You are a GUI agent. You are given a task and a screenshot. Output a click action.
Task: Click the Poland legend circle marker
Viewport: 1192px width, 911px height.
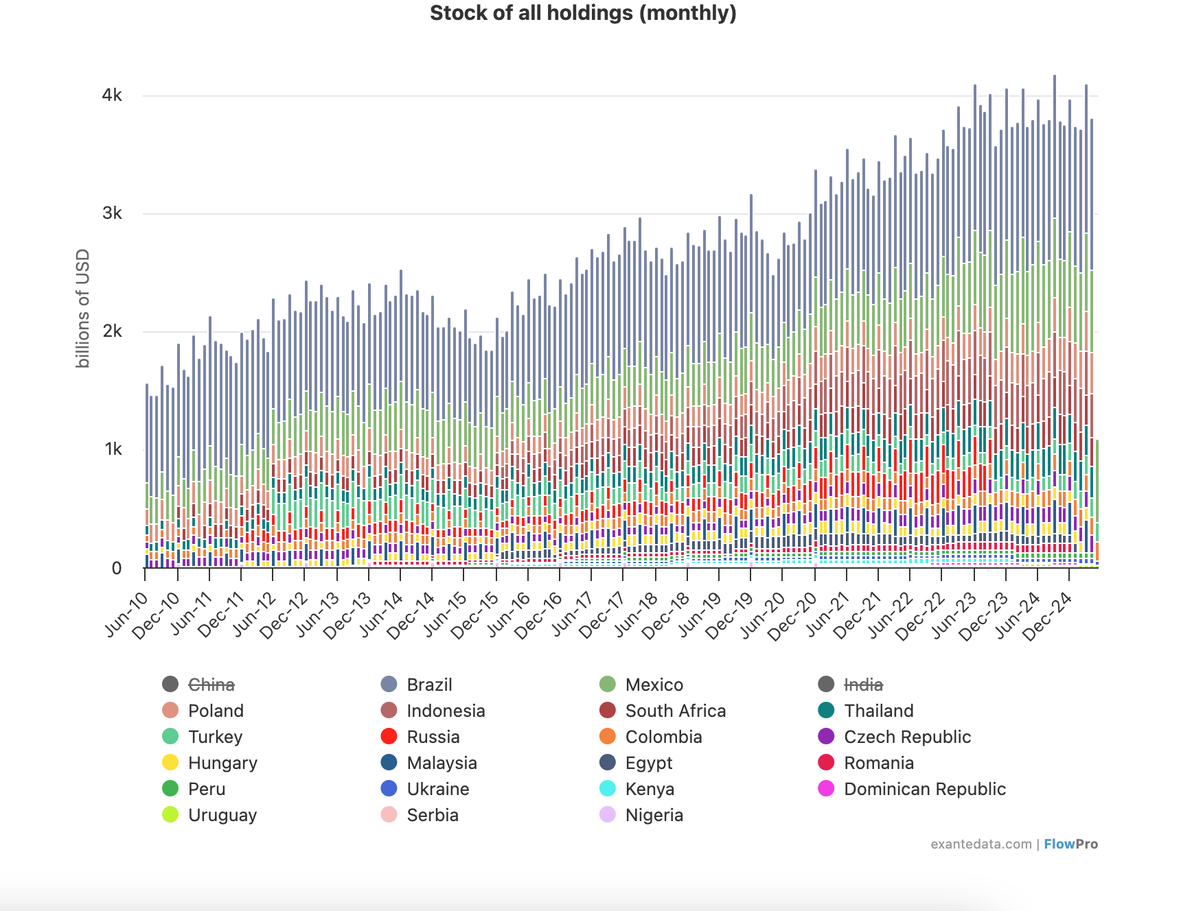click(170, 711)
